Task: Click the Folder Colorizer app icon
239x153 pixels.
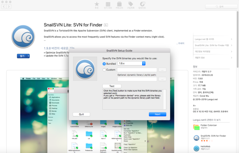Action: coord(196,127)
